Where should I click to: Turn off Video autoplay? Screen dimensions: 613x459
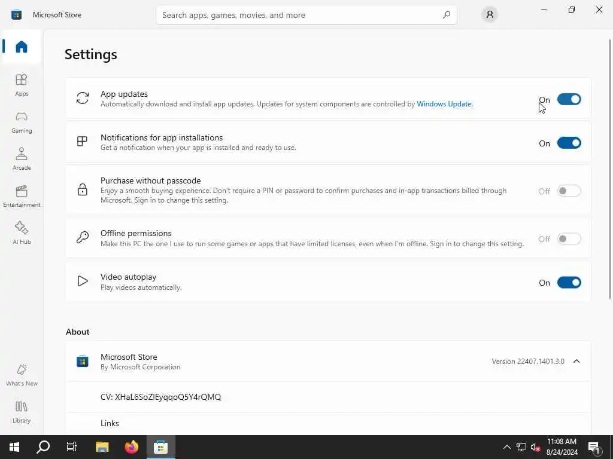point(569,282)
